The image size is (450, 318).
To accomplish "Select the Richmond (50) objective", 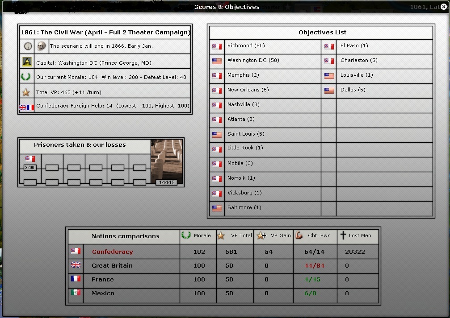I will click(240, 46).
